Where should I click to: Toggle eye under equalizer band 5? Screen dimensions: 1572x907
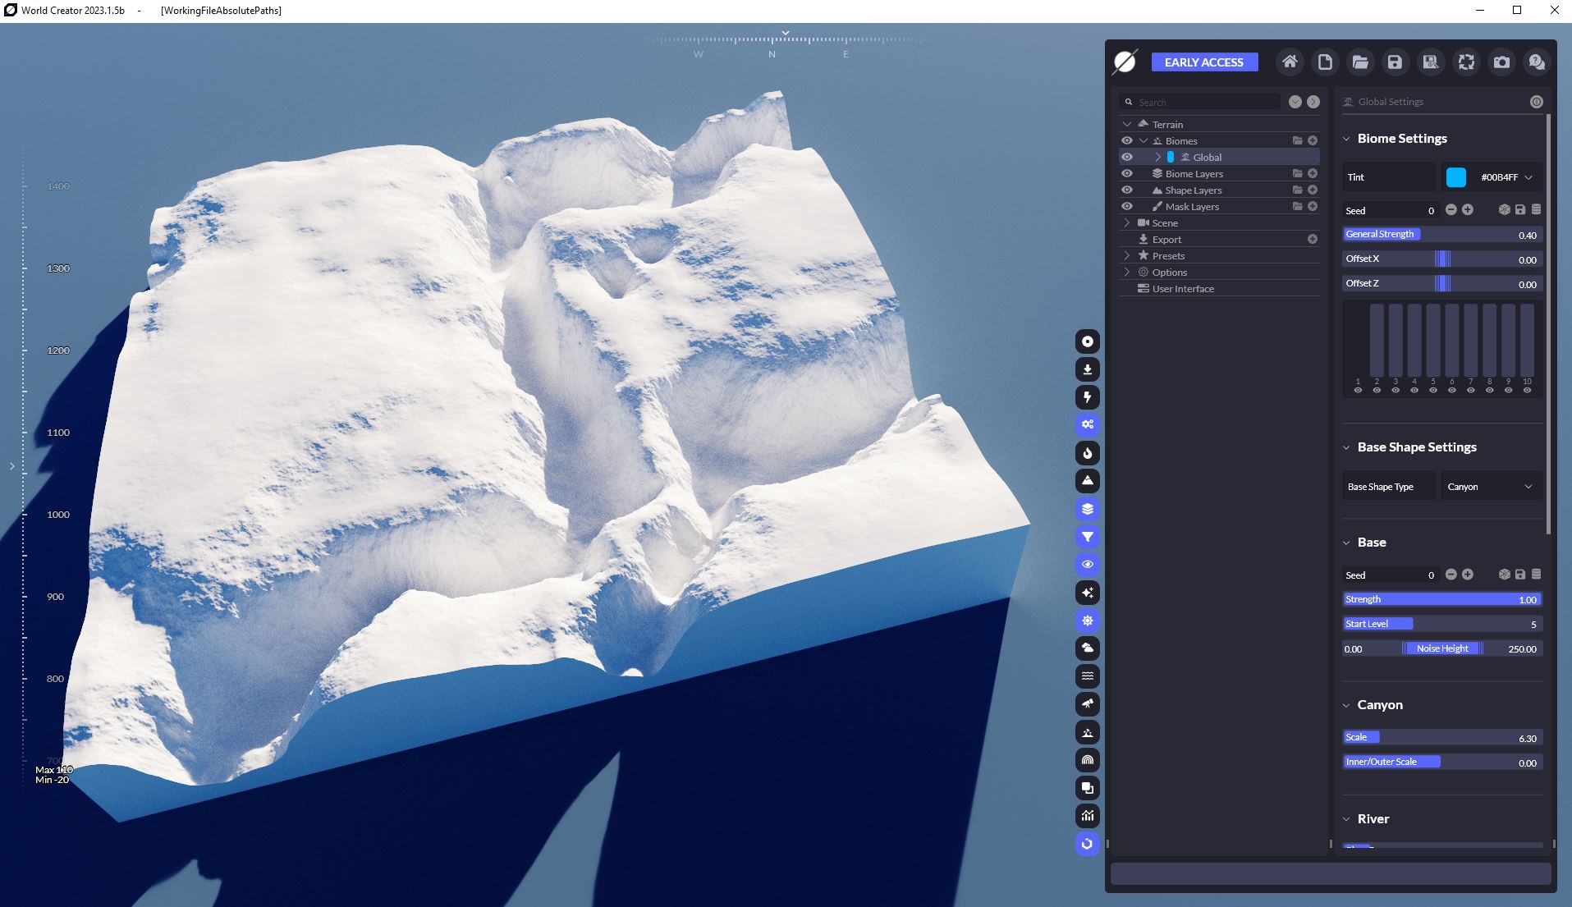[x=1433, y=391]
